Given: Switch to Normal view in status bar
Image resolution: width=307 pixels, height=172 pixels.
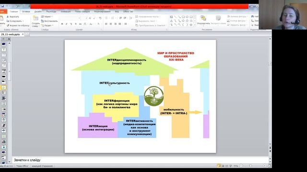Looking at the screenshot, I should point(219,166).
